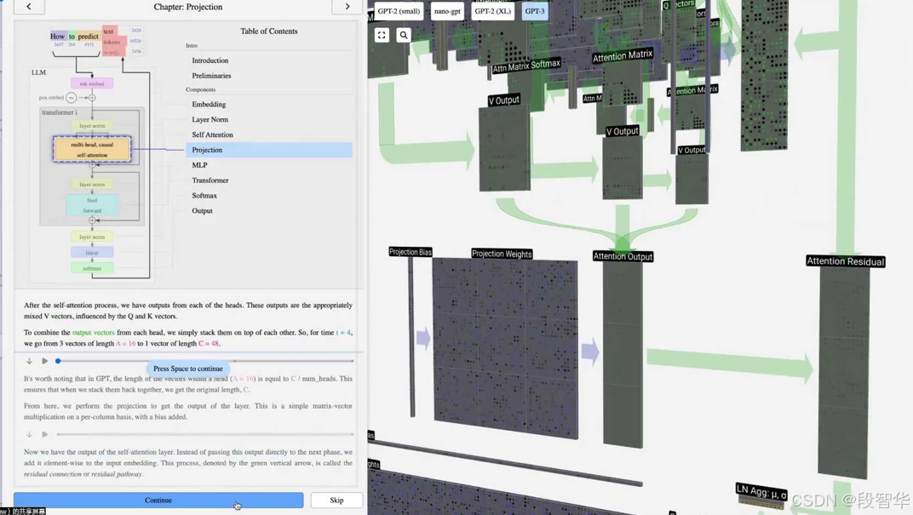
Task: Select the nano-gpt model
Action: click(447, 11)
